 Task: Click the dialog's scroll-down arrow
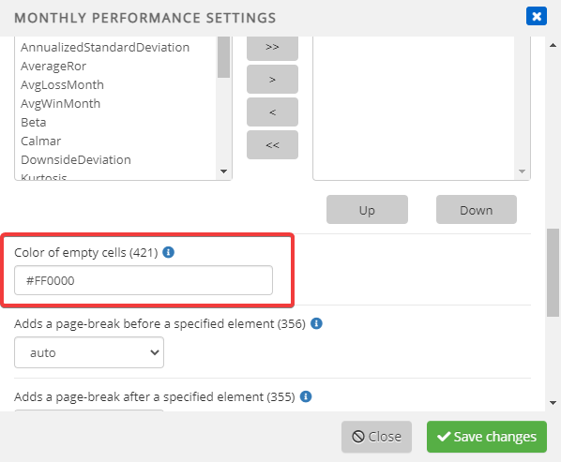pos(553,403)
